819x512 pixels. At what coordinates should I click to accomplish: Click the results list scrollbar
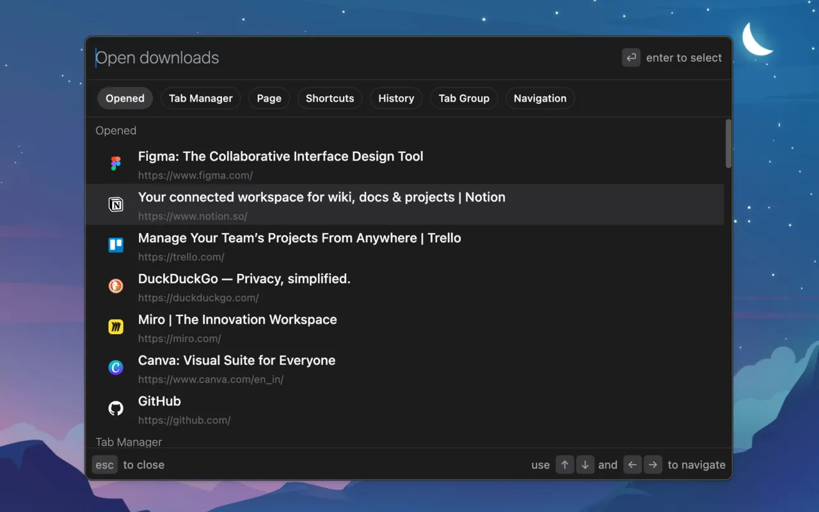pyautogui.click(x=728, y=144)
